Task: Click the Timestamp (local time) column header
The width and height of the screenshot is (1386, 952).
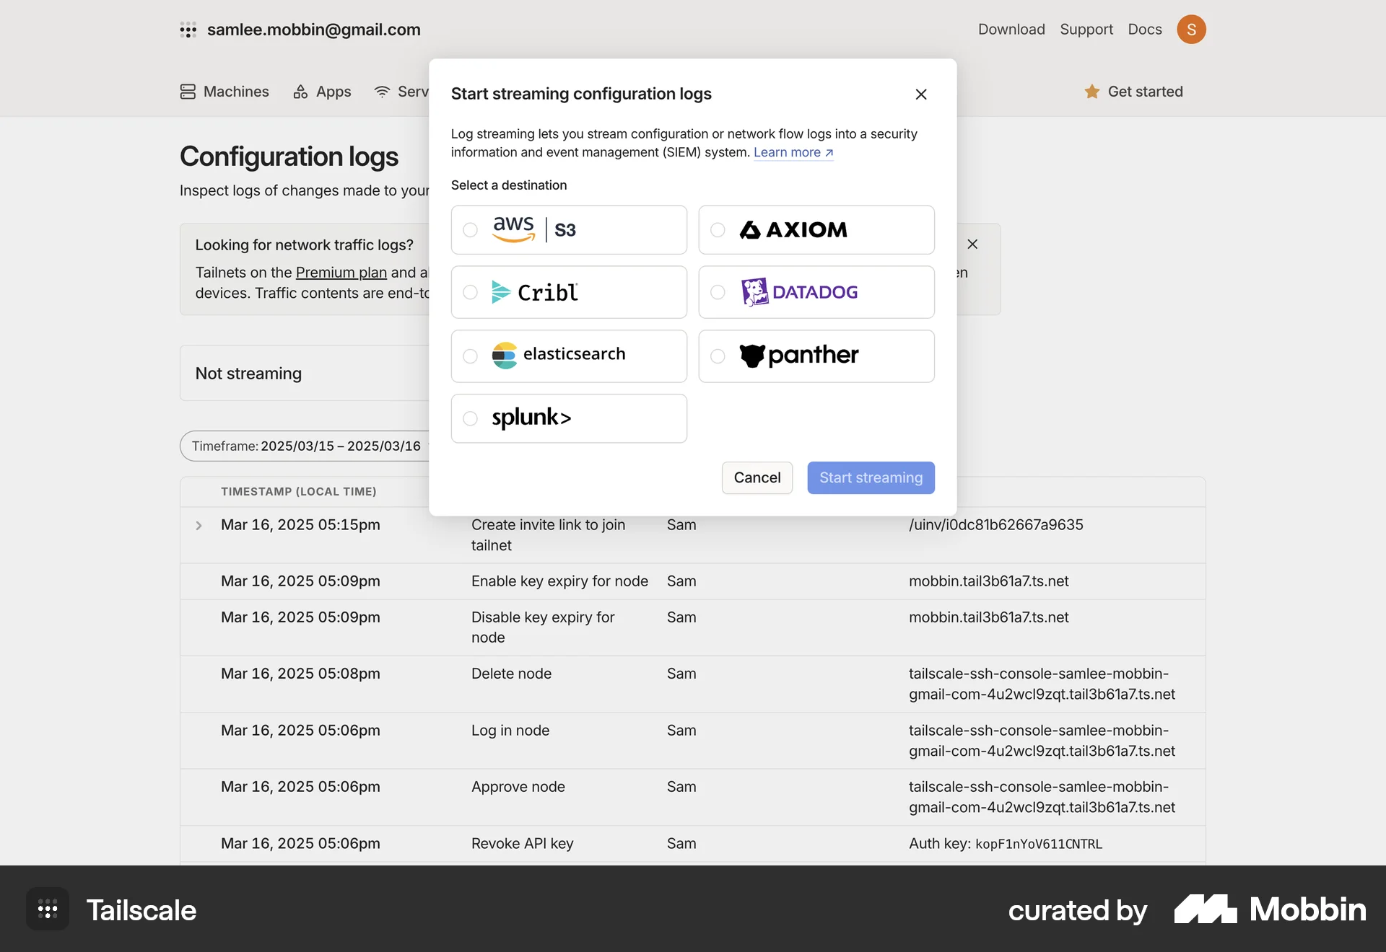Action: click(x=299, y=492)
